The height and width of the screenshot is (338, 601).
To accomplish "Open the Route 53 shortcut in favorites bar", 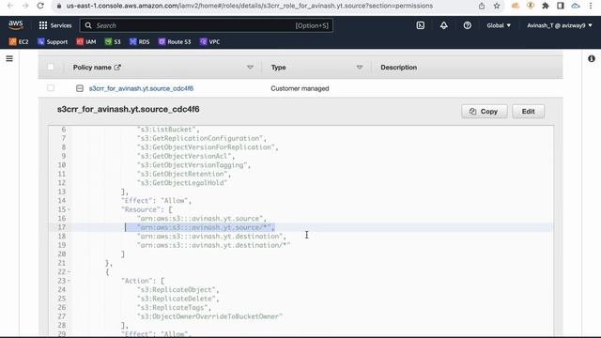I will tap(175, 41).
